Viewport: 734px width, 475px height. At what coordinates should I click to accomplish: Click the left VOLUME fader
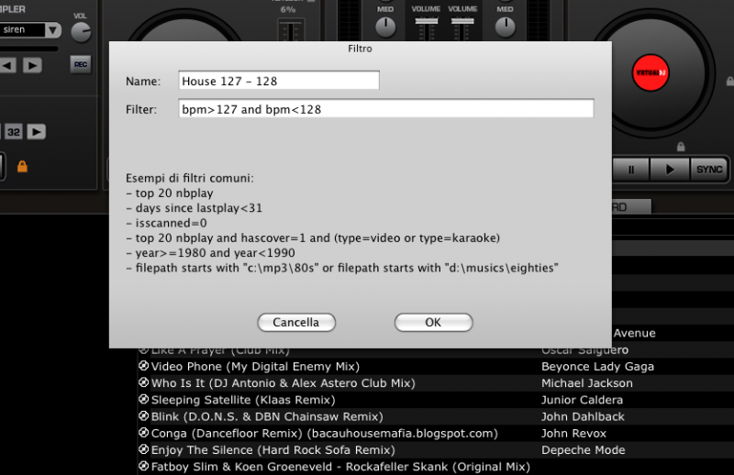click(x=426, y=21)
